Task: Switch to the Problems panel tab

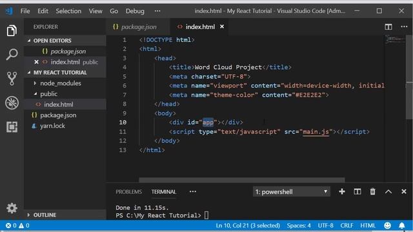Action: point(128,192)
